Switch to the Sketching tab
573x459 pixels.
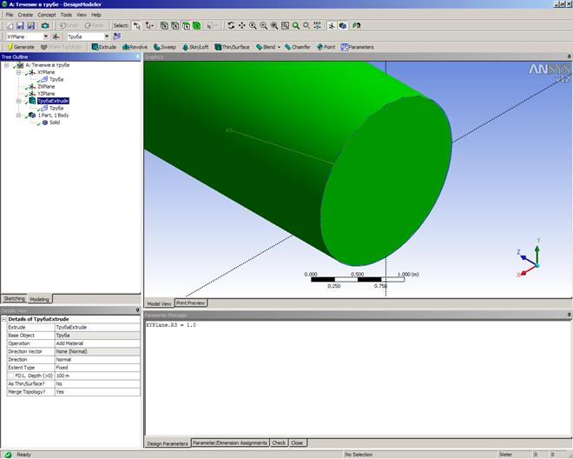pos(14,298)
